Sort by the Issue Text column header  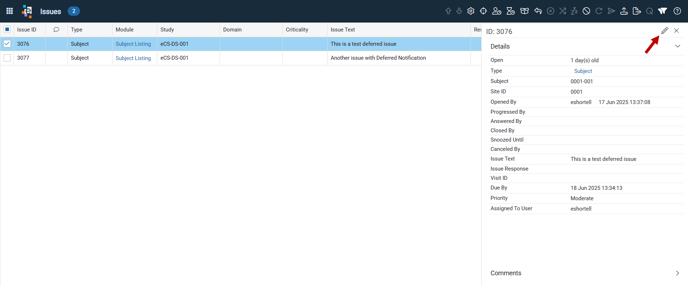tap(343, 30)
